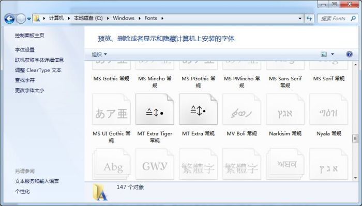Select the MT Extra 常规 font icon
The image size is (362, 206).
click(198, 109)
